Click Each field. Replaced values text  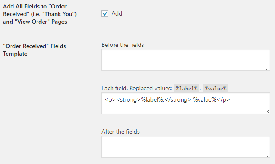[x=137, y=88]
